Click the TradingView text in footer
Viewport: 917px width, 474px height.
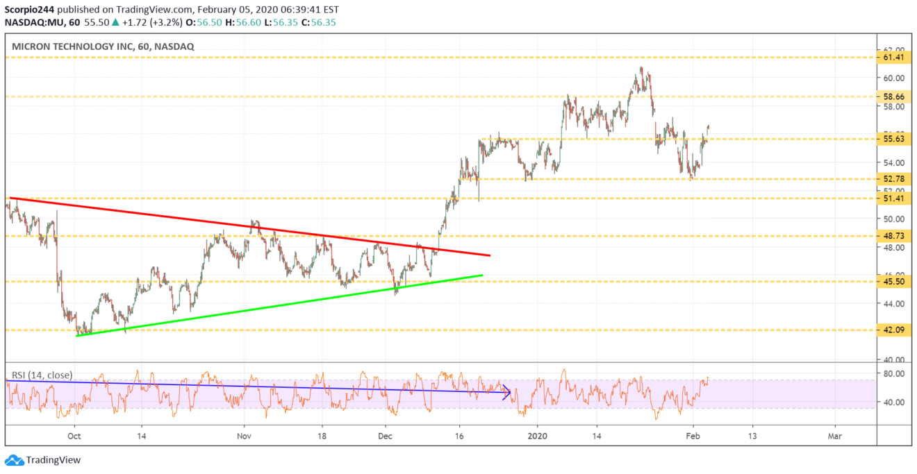(x=53, y=460)
